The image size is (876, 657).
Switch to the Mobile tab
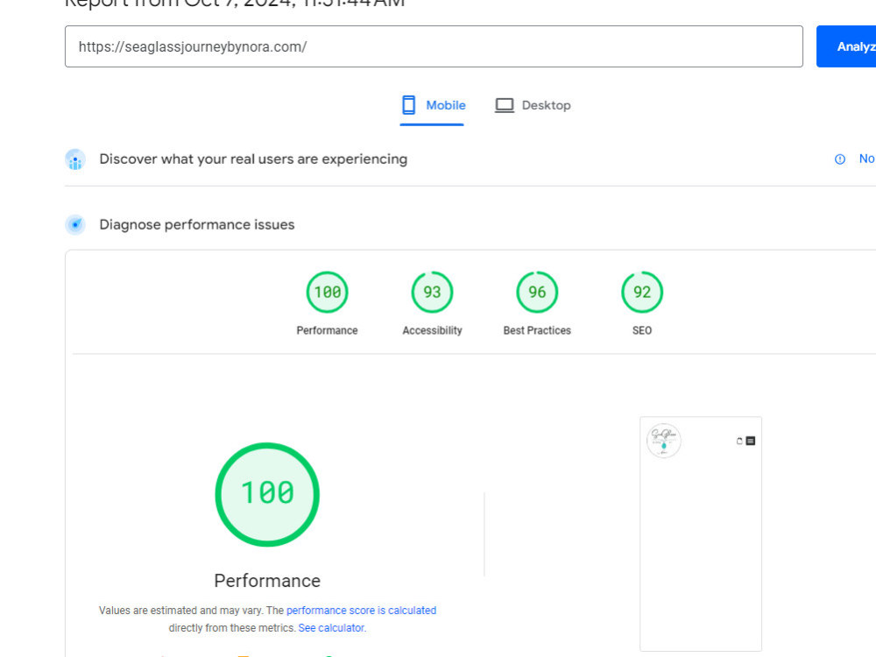tap(432, 106)
